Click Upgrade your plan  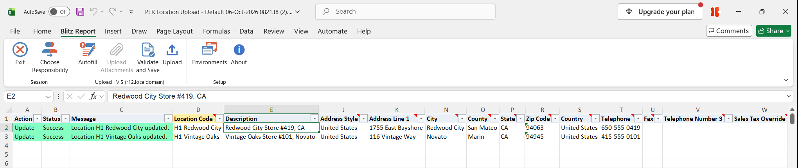point(660,12)
